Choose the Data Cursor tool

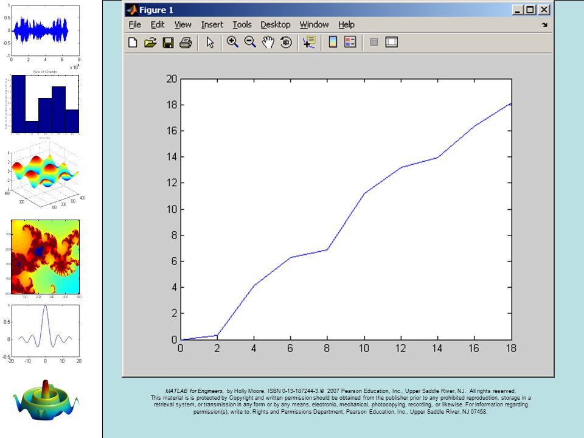click(x=309, y=42)
